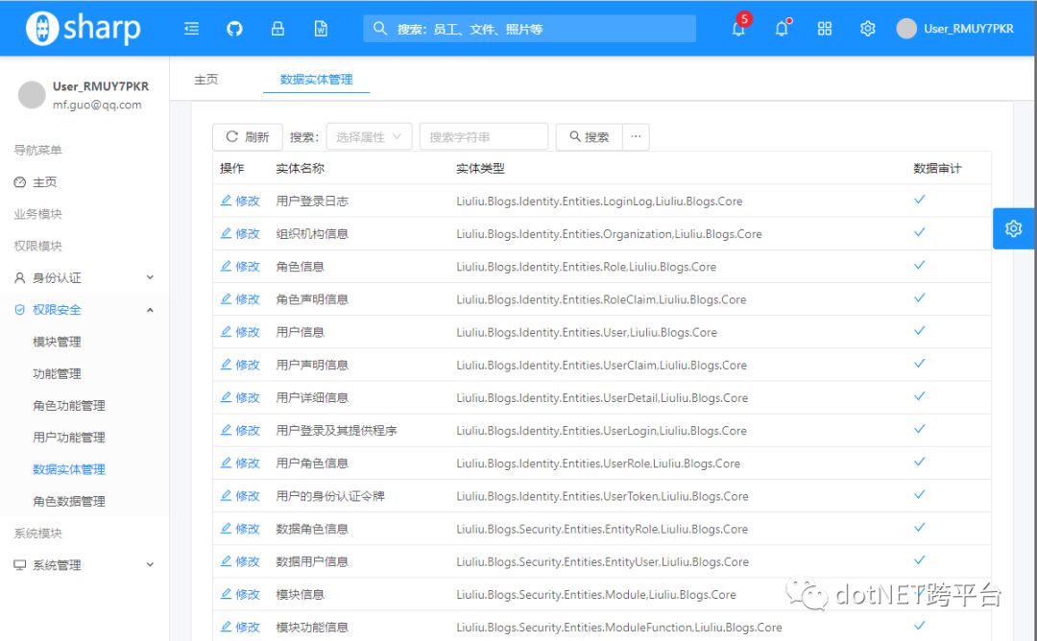
Task: Click the lock screen icon in the header
Action: coord(277,29)
